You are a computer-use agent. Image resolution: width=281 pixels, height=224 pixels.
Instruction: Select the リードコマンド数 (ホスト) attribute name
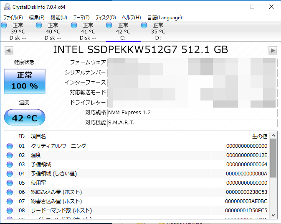61,211
